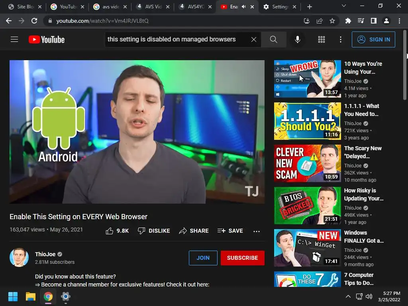The width and height of the screenshot is (408, 306).
Task: Click the main video player
Action: pyautogui.click(x=137, y=132)
